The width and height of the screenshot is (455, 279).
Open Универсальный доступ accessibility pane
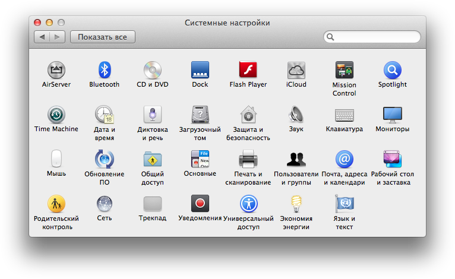click(x=249, y=204)
